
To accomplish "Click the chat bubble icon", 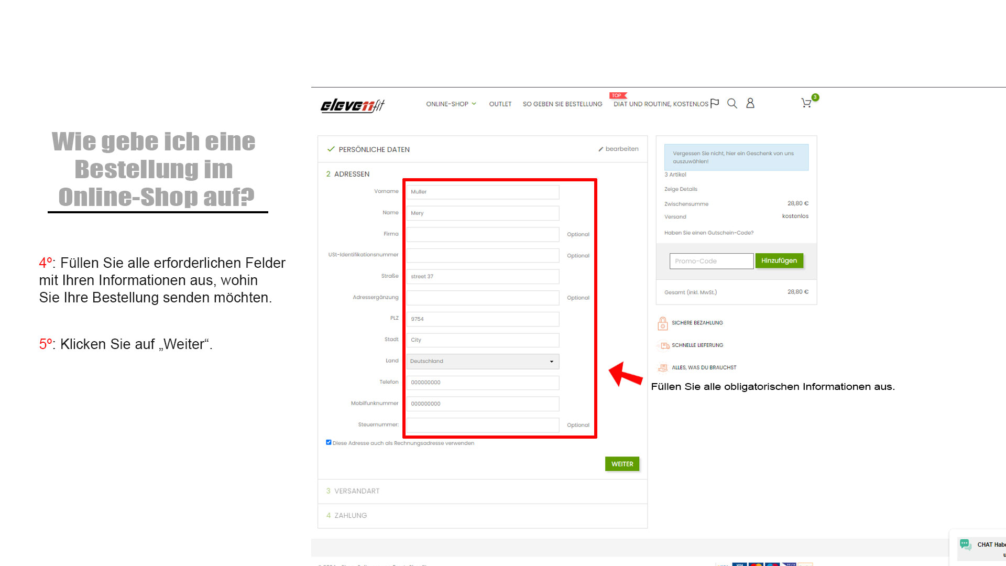I will point(965,545).
